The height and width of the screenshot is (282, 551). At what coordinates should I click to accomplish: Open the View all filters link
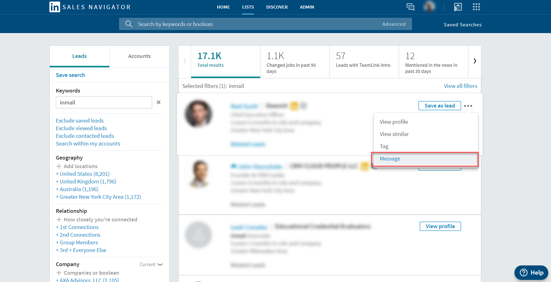[460, 86]
